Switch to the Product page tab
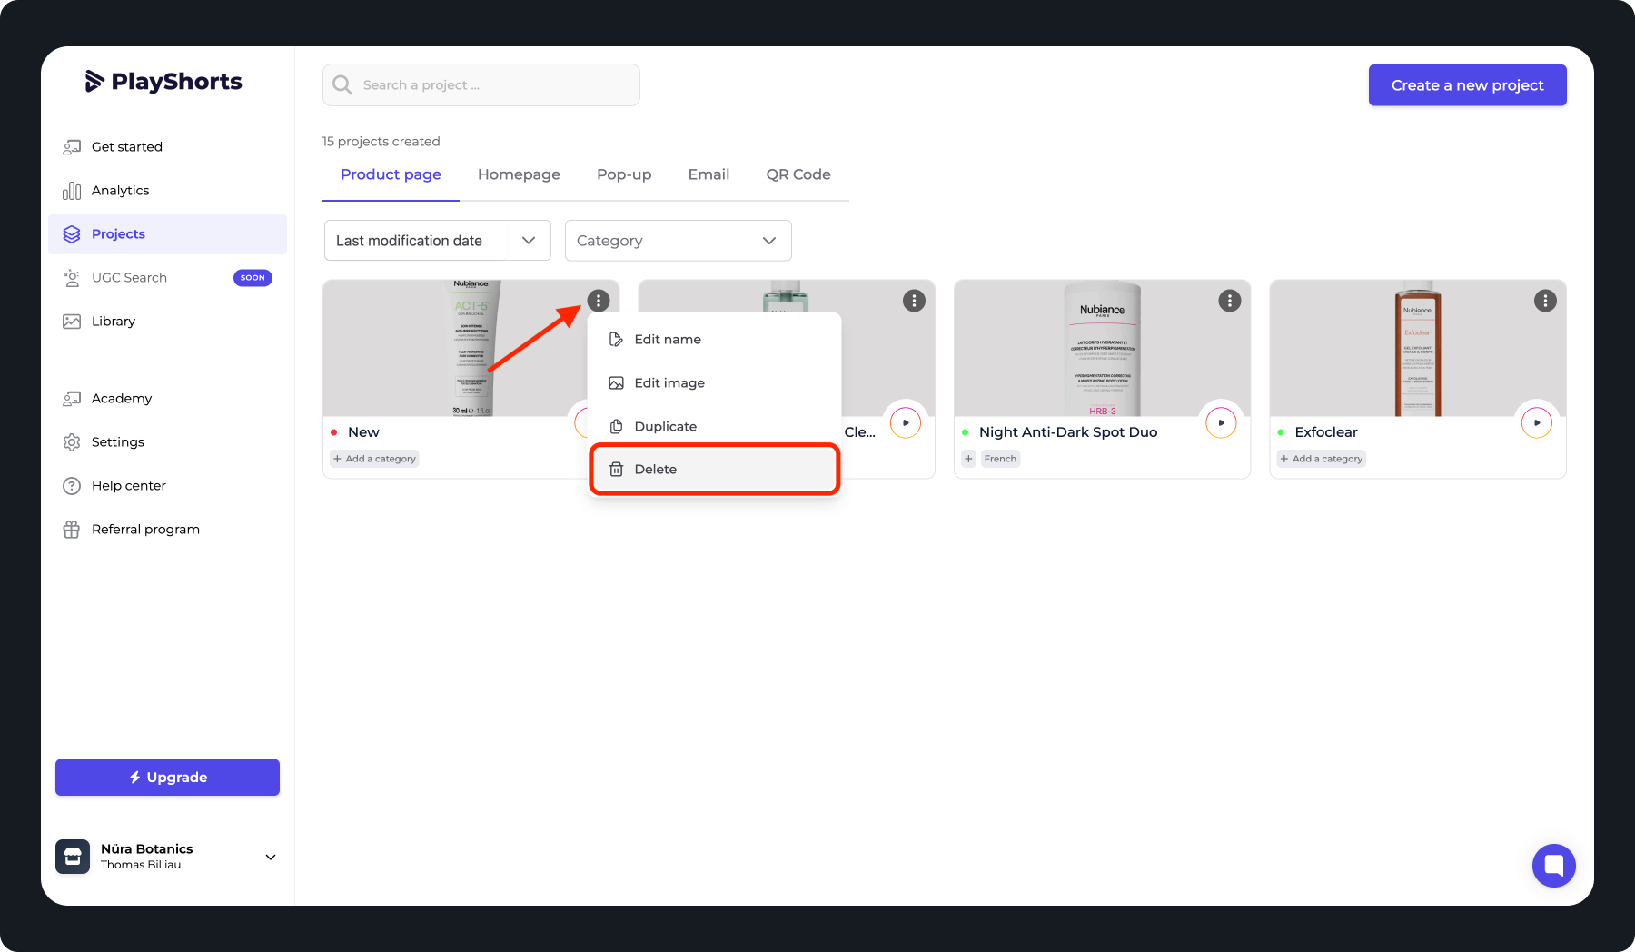This screenshot has width=1635, height=952. 391,174
